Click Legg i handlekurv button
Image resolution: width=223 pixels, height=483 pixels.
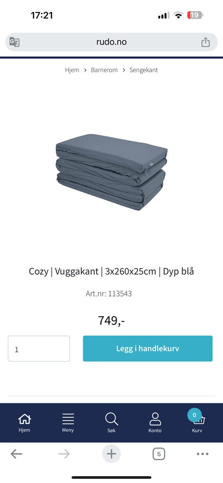pyautogui.click(x=148, y=348)
